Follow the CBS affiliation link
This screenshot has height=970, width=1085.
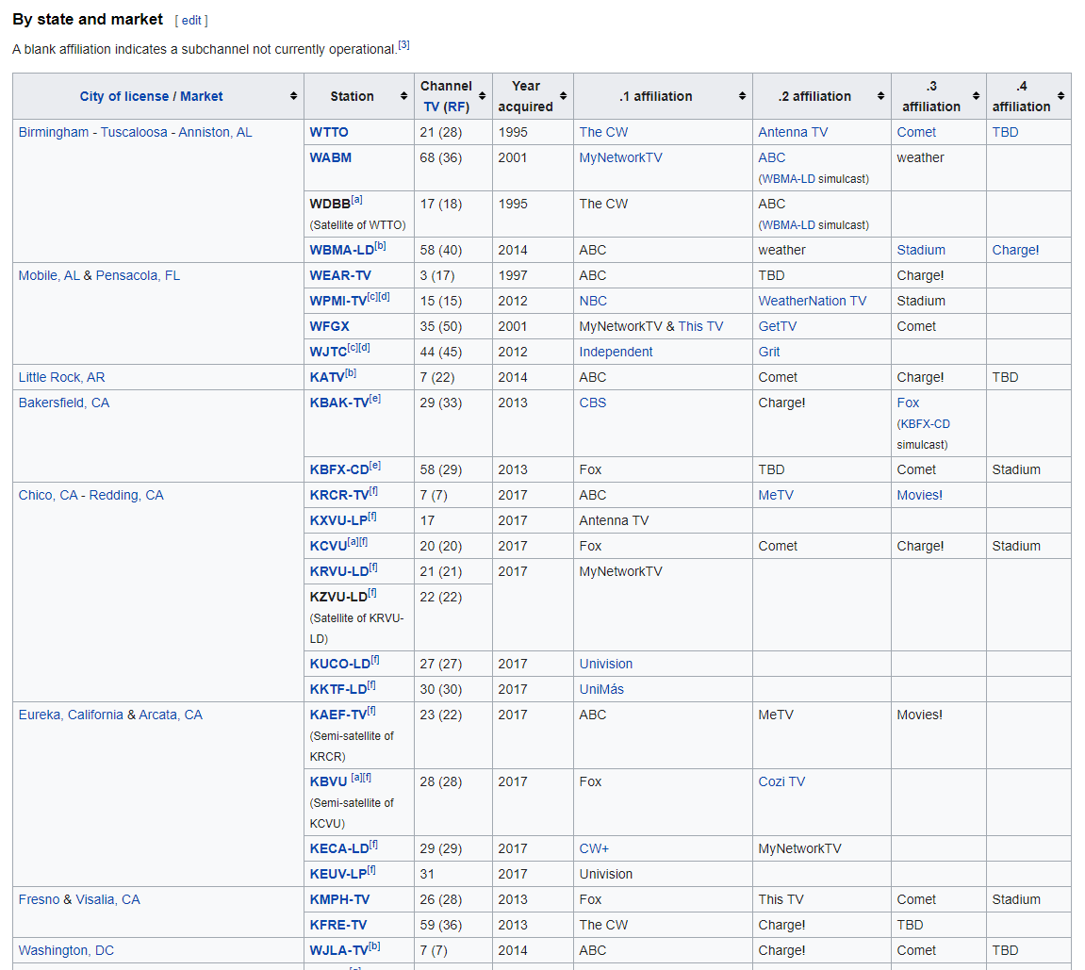point(592,403)
